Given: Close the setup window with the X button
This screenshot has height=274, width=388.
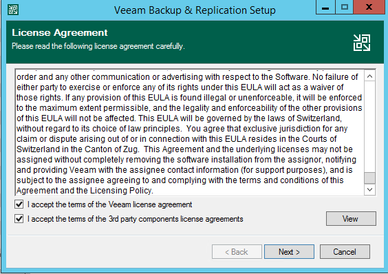Looking at the screenshot, I should pos(369,8).
